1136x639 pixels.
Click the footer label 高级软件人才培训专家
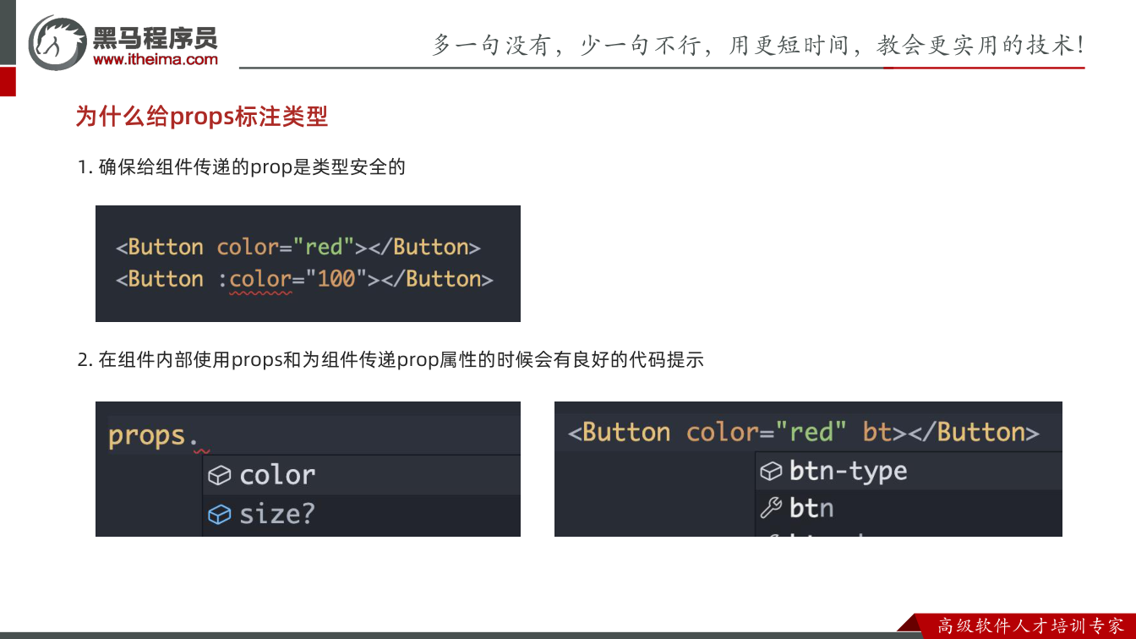pos(1031,626)
